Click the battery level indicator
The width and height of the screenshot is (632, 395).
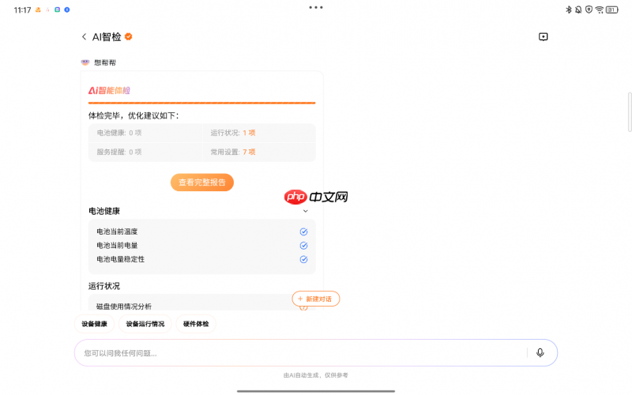coord(611,9)
